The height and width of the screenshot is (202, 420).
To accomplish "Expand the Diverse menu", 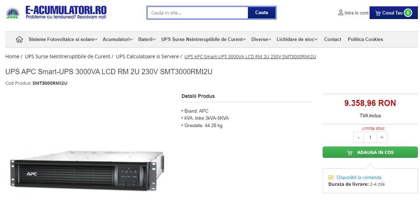I will coord(261,40).
